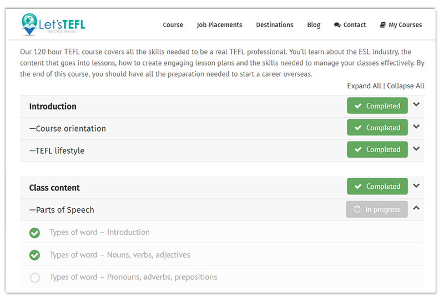Click the In progress status button
444x301 pixels.
(377, 209)
